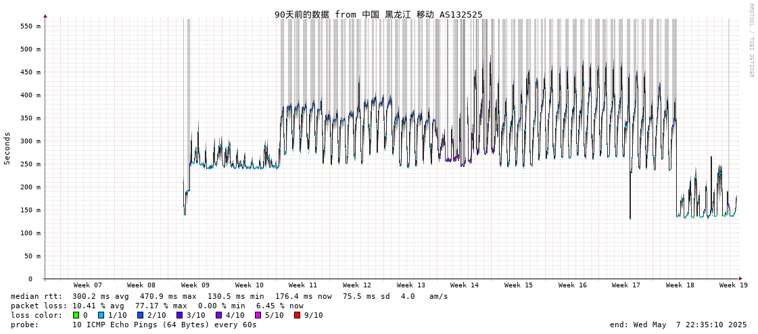
Task: Click the light blue 1/10 loss swatch
Action: pos(101,315)
